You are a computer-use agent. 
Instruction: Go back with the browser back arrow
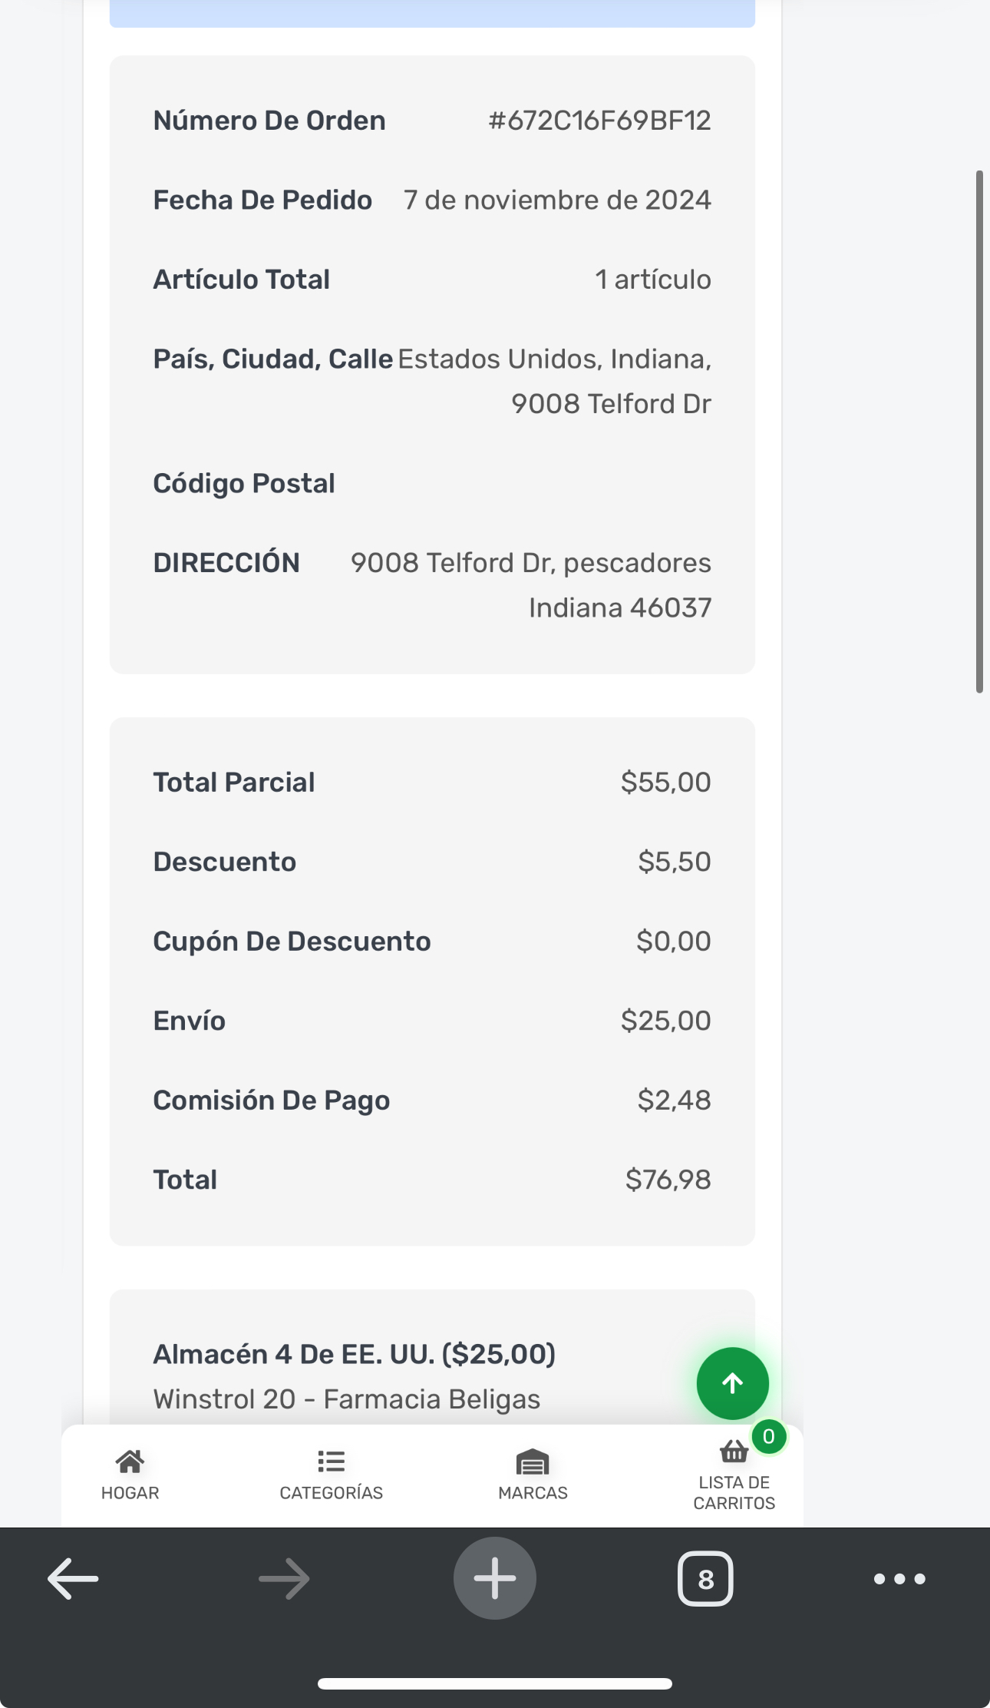(x=74, y=1579)
